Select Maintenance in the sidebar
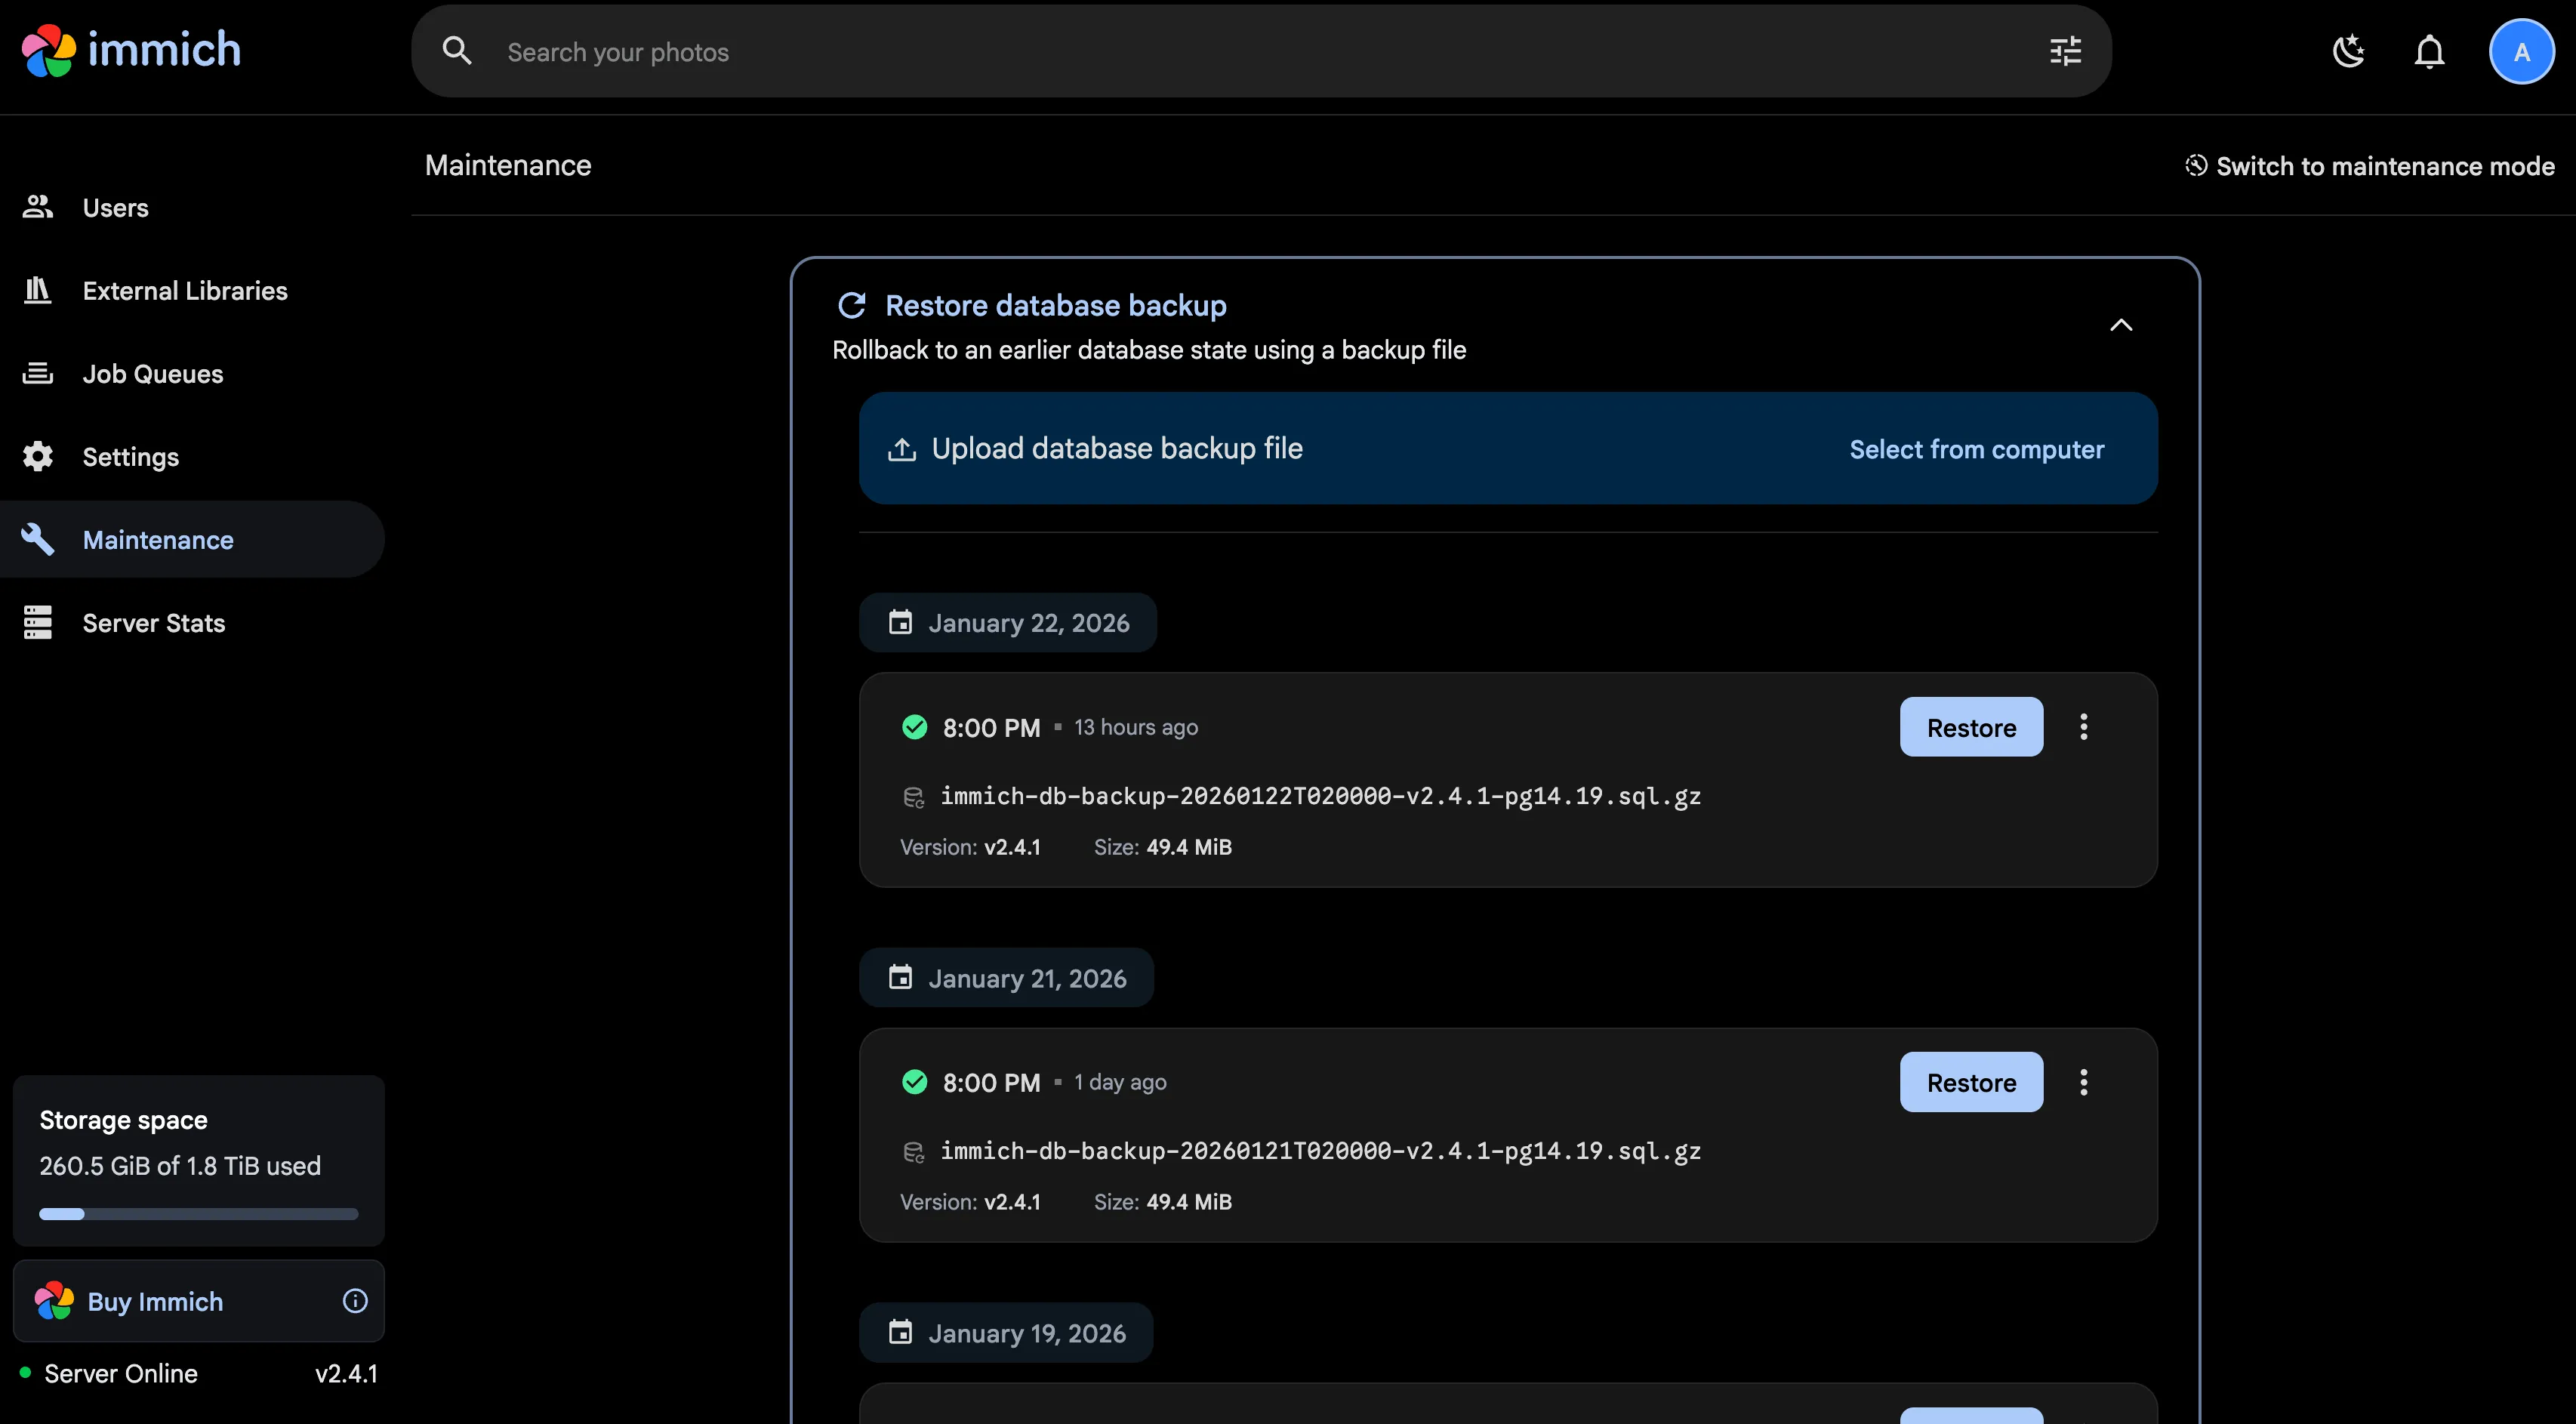Image resolution: width=2576 pixels, height=1424 pixels. [158, 539]
